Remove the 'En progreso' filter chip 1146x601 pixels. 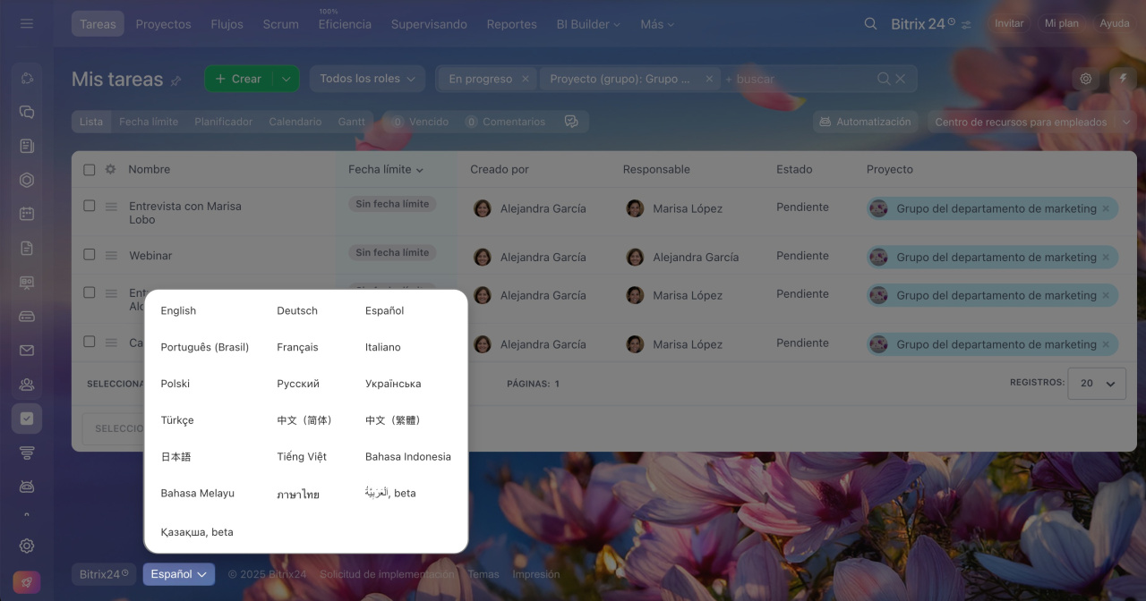point(526,79)
